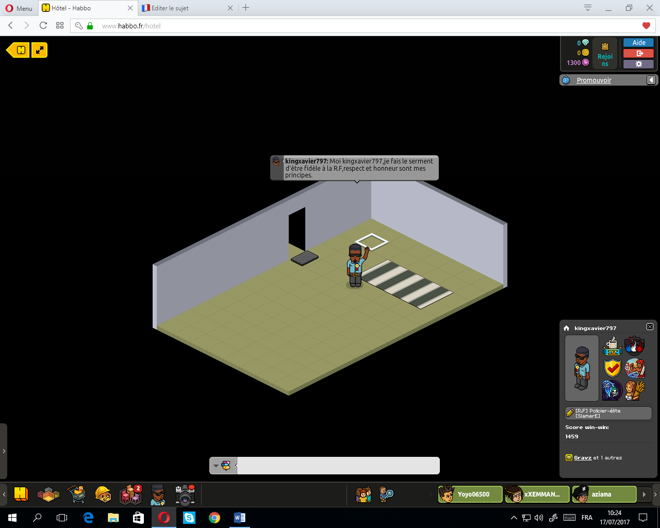Click my avatar icon in bottom bar

pyautogui.click(x=158, y=495)
